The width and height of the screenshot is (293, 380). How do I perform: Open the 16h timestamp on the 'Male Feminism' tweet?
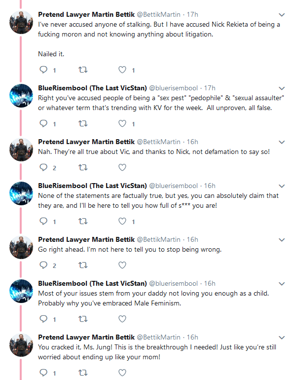coord(210,283)
